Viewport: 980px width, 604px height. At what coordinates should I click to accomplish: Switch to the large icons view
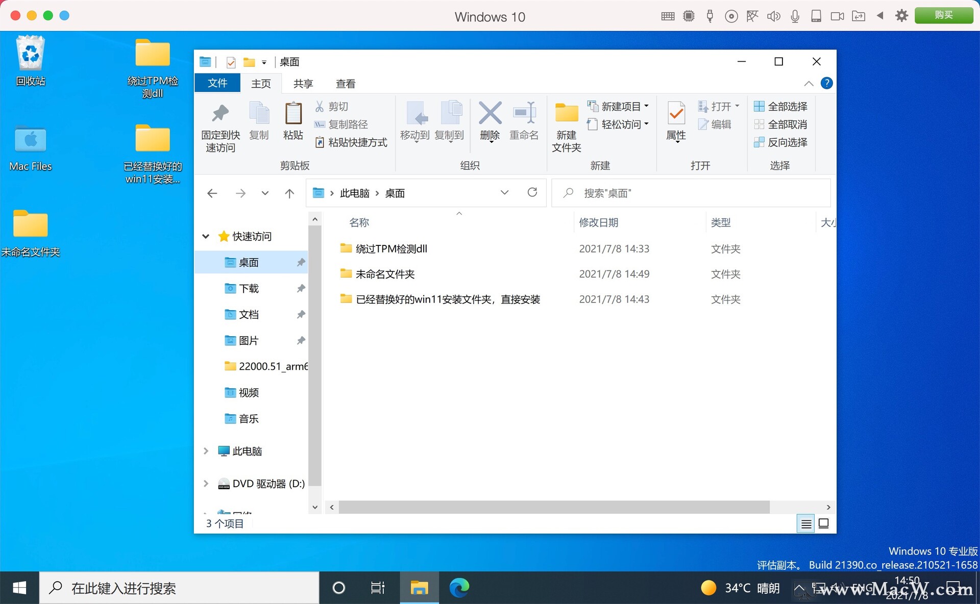click(823, 523)
